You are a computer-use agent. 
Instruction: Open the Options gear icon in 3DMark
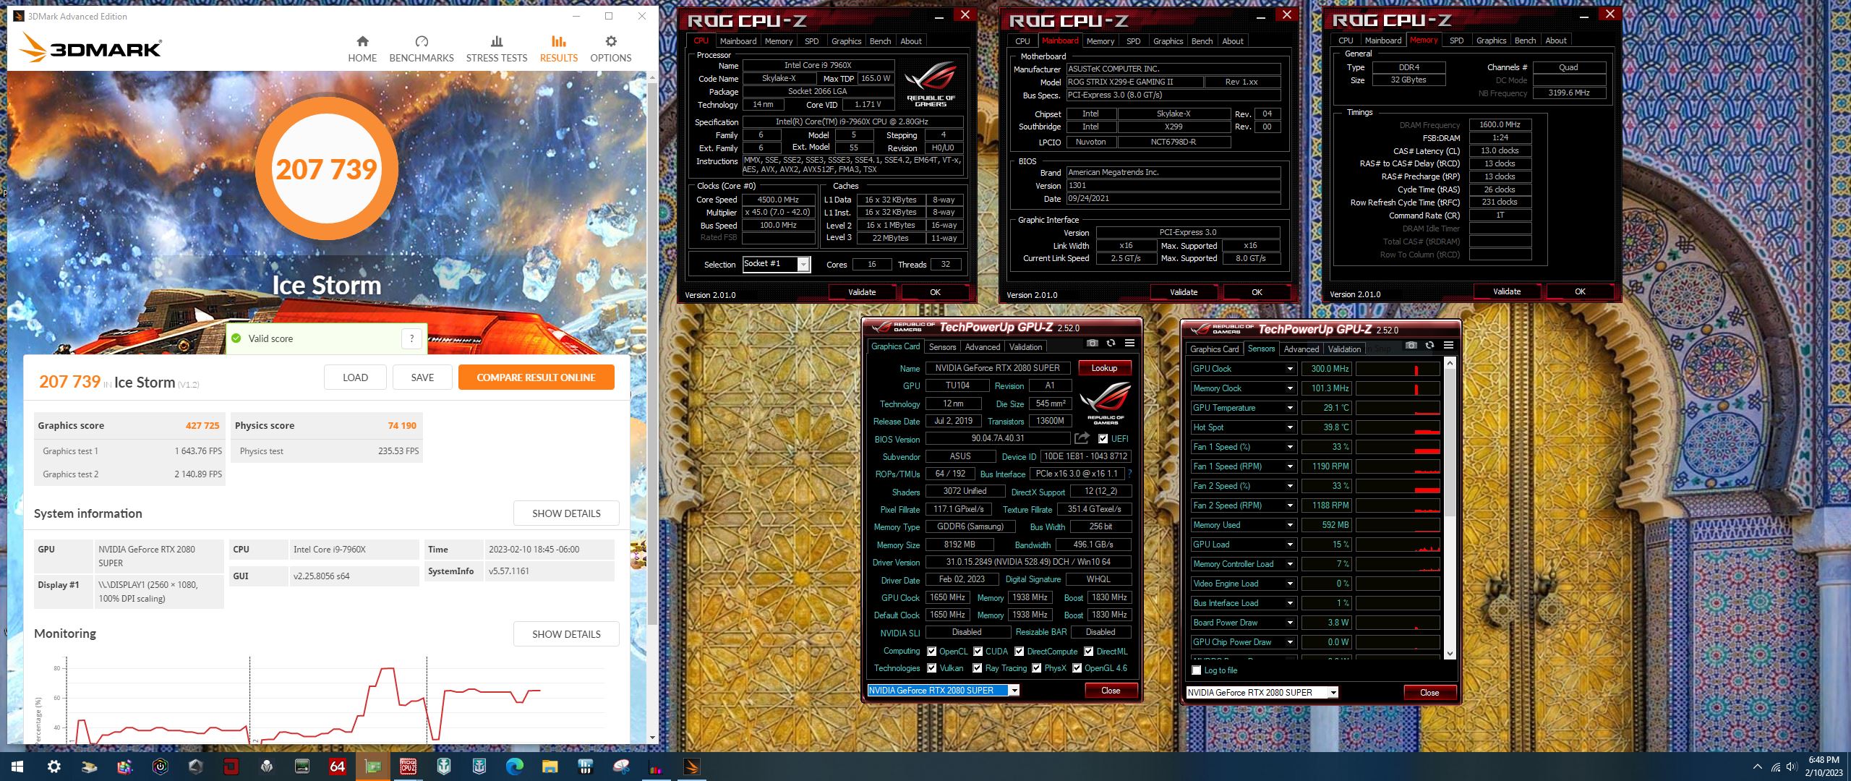(x=611, y=41)
